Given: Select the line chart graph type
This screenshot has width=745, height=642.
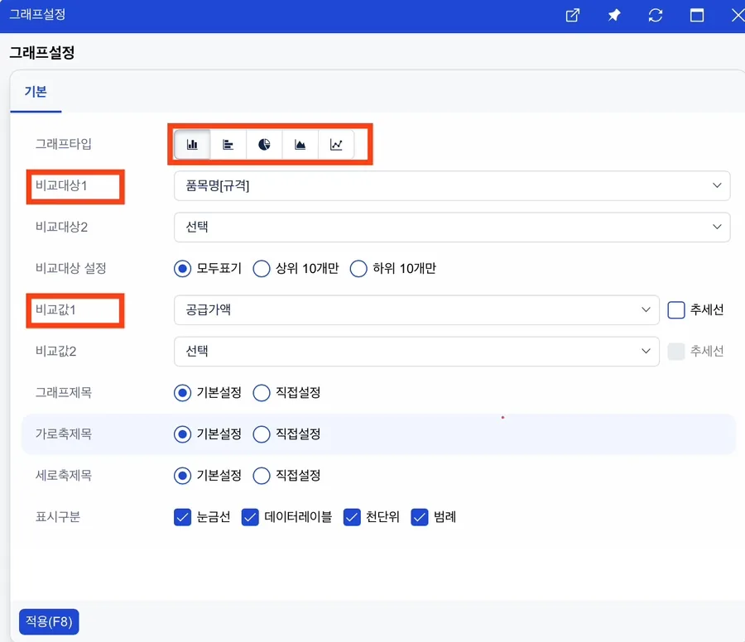Looking at the screenshot, I should 336,144.
